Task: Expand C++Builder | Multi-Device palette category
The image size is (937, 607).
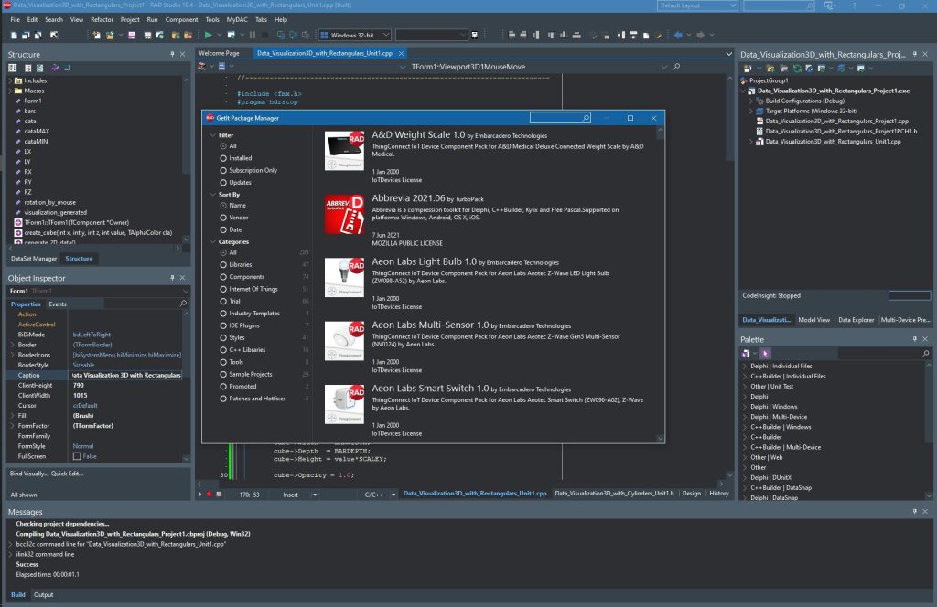Action: click(745, 447)
